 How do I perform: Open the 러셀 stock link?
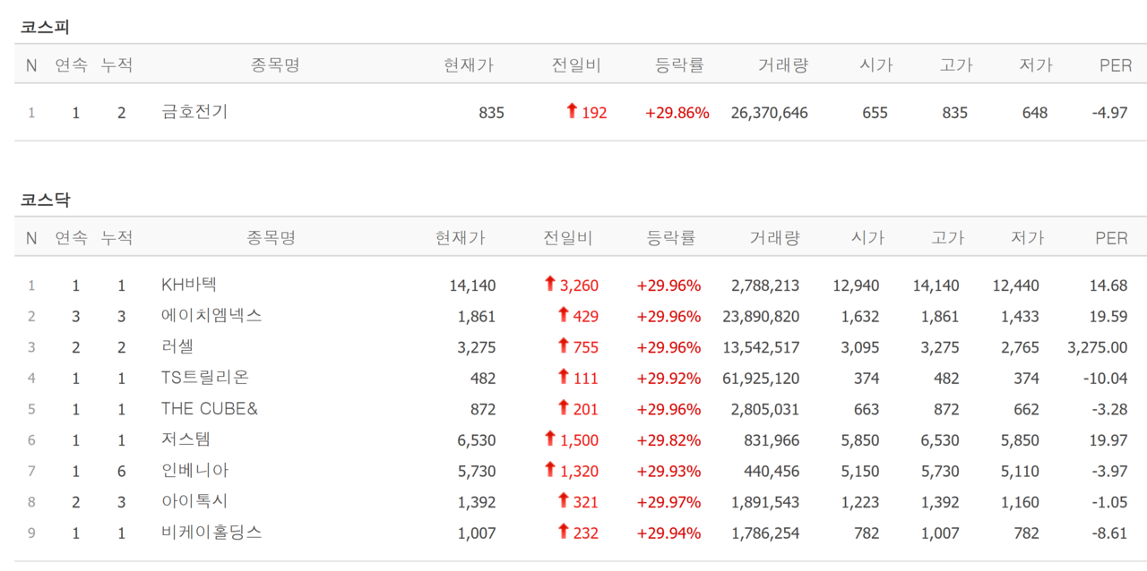pyautogui.click(x=177, y=346)
